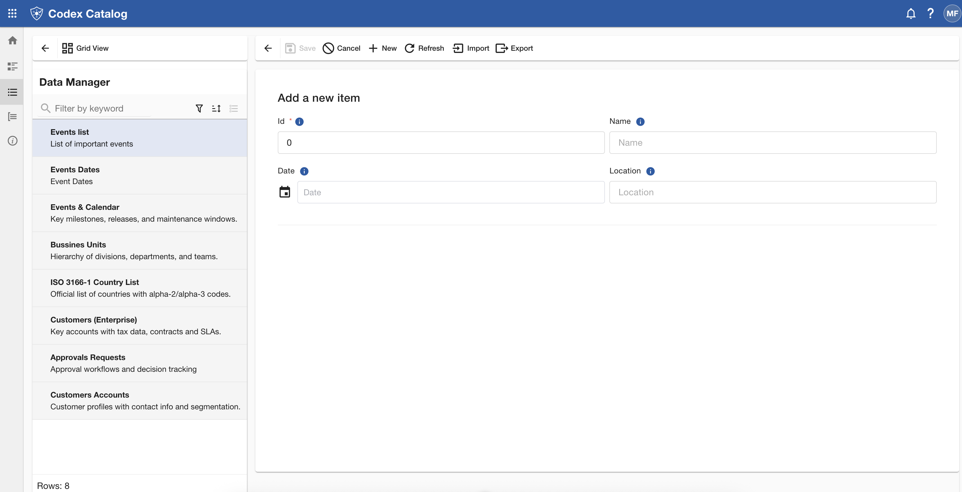Open the notifications bell
Screen dimensions: 962x492
910,13
